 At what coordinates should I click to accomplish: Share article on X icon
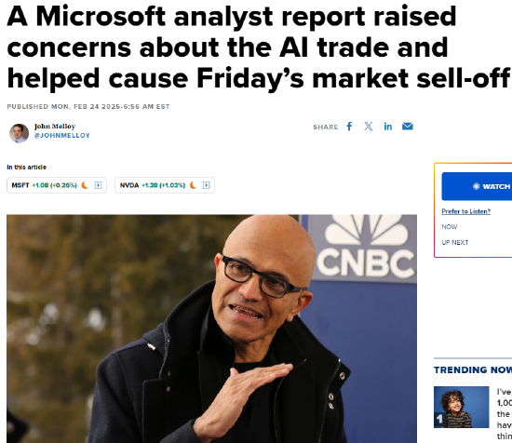click(x=369, y=127)
